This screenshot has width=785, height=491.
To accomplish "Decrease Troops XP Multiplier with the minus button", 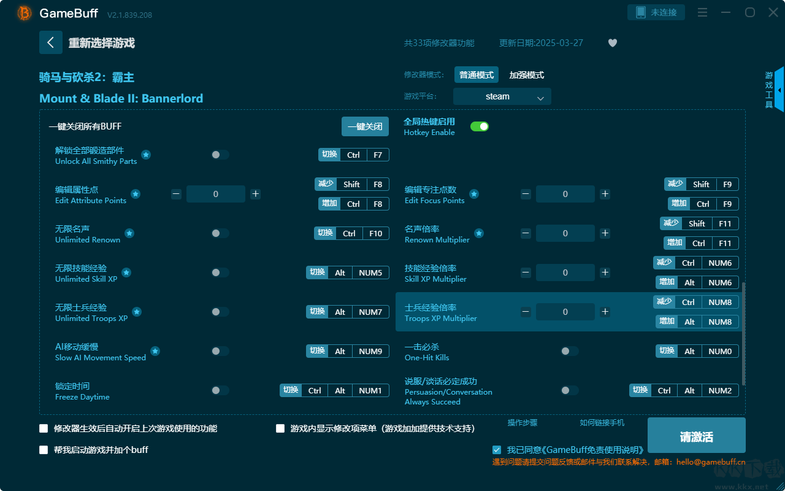I will 526,312.
